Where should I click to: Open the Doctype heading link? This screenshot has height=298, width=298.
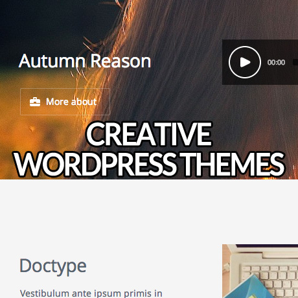click(53, 266)
